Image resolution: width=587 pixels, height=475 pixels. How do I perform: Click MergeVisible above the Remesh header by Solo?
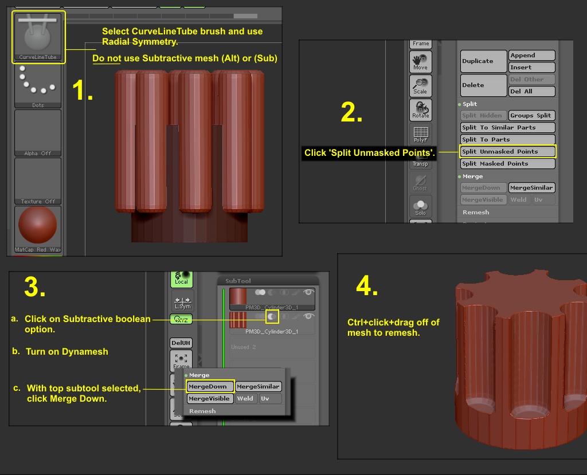483,199
